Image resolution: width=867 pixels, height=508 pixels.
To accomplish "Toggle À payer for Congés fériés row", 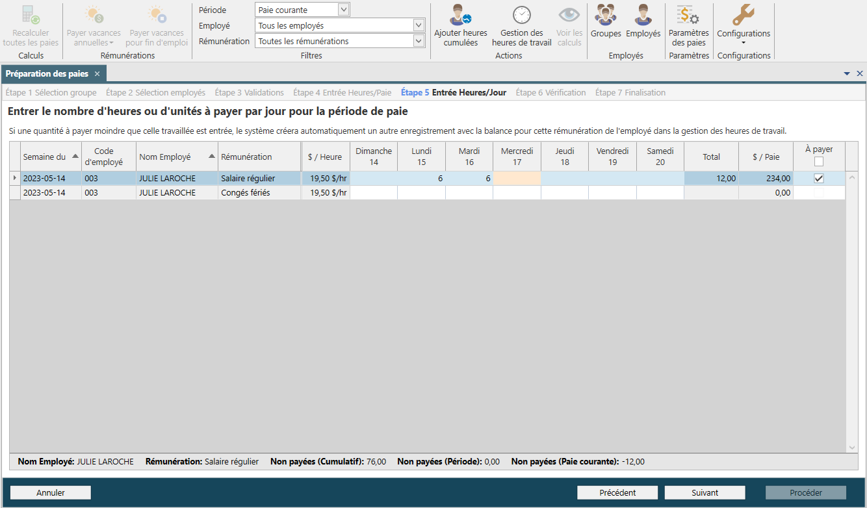I will (819, 193).
